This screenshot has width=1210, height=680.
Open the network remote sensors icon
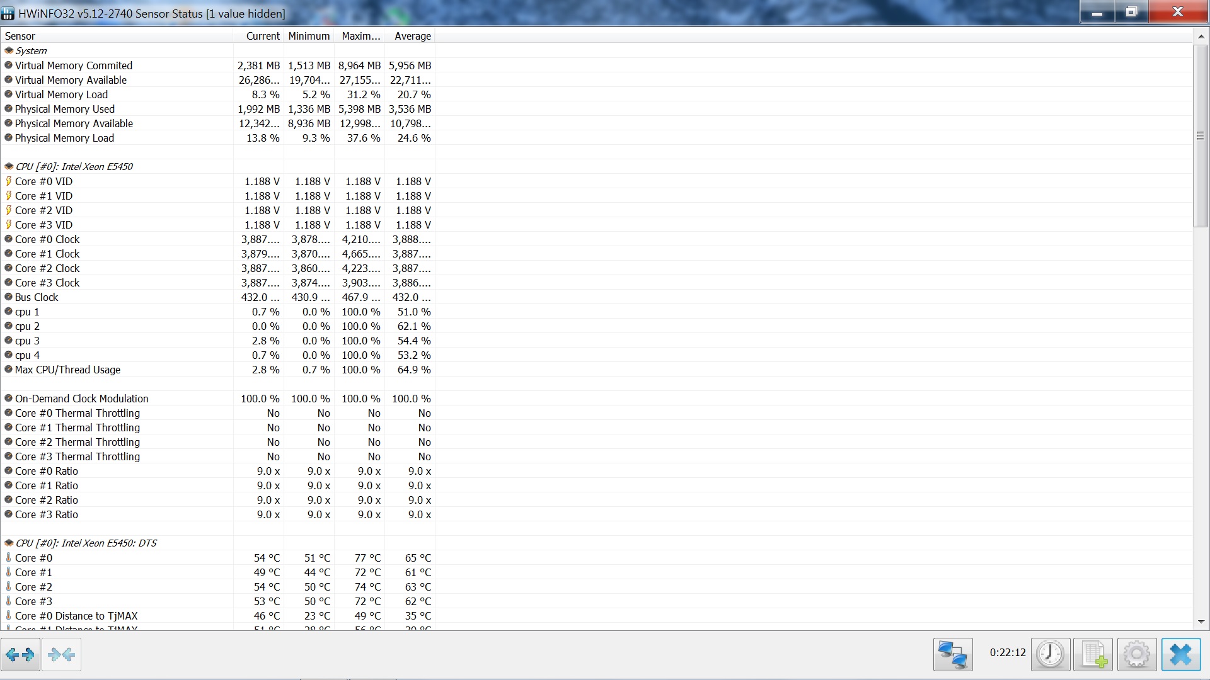point(952,655)
